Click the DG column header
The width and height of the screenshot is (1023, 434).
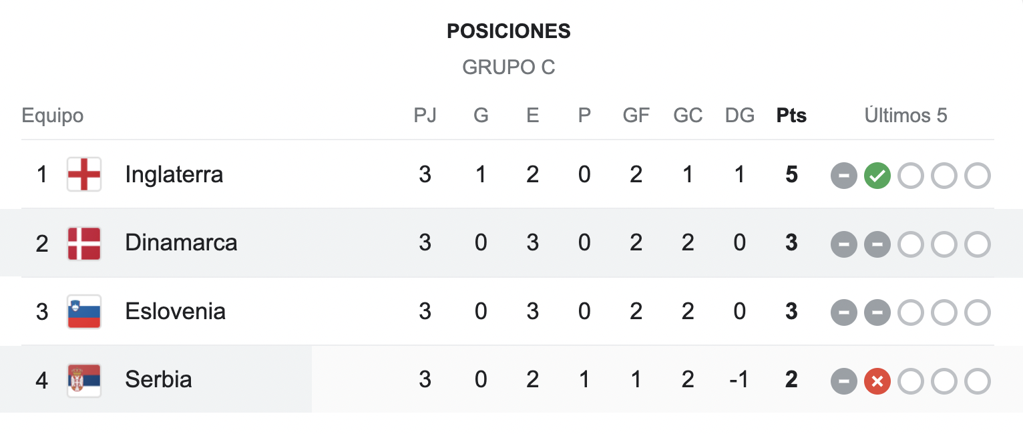(x=740, y=116)
